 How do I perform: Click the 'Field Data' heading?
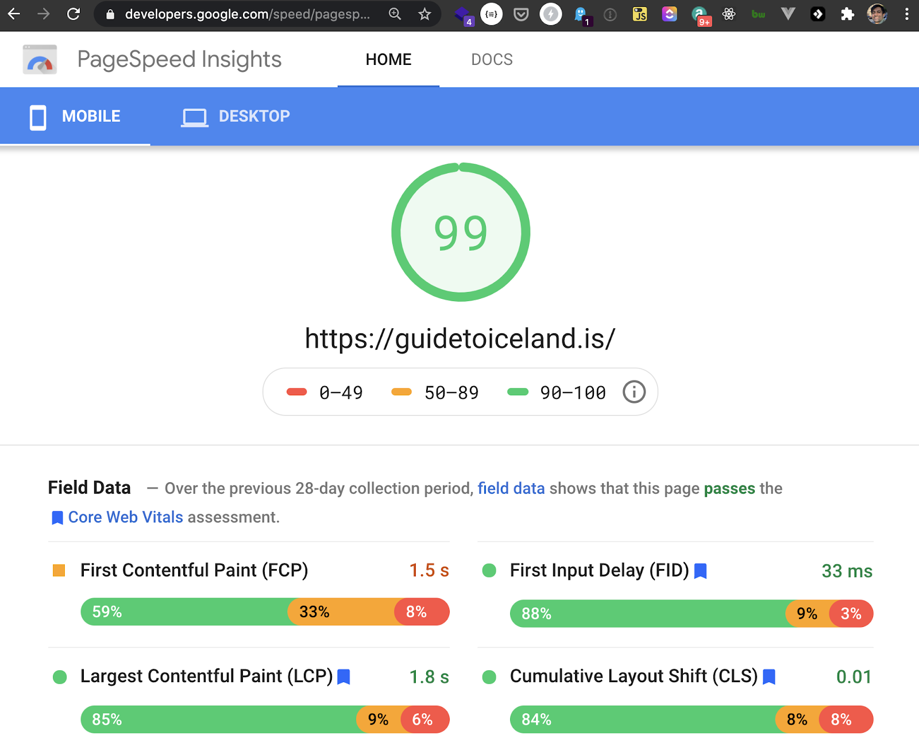coord(90,487)
